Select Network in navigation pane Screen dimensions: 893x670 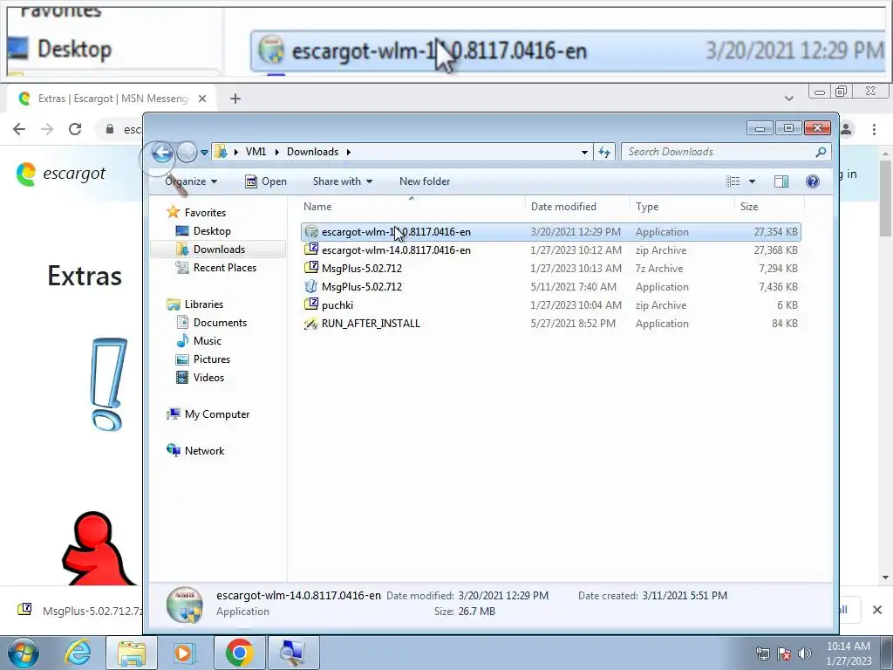(x=195, y=451)
